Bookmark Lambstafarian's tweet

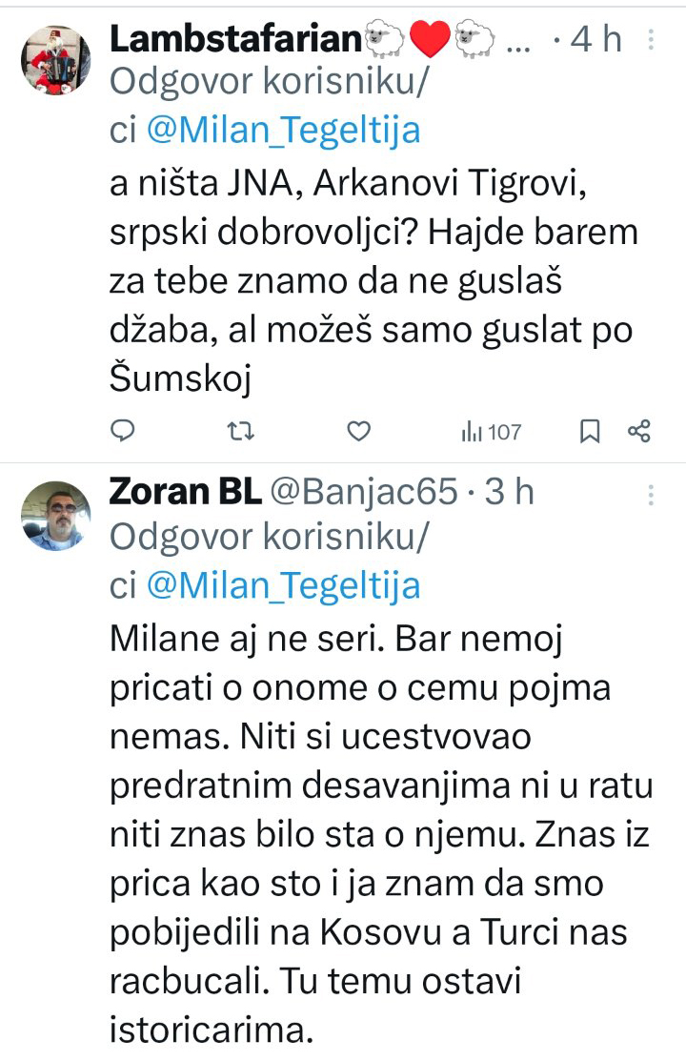click(x=590, y=433)
